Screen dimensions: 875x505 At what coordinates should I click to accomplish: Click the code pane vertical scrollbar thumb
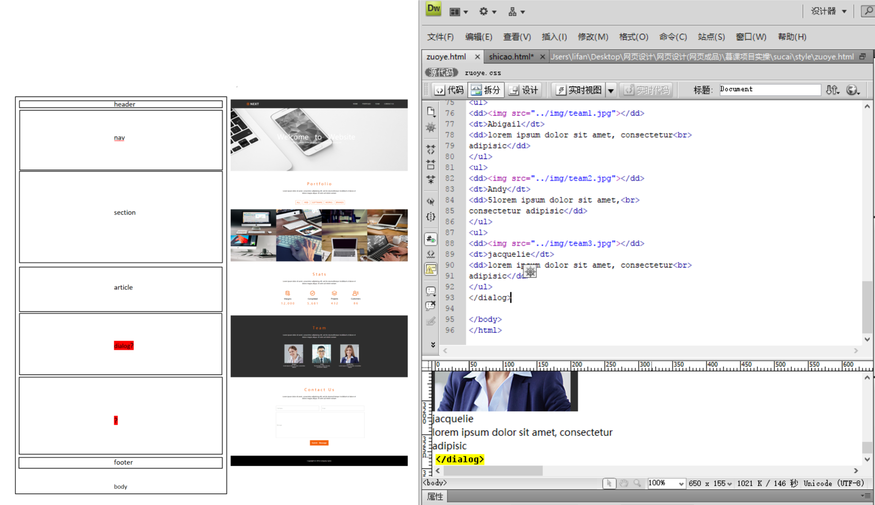(867, 306)
